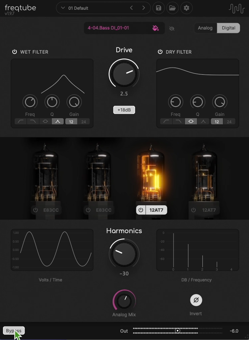Enable the first E83CC tube power icon
Viewport: 249px width, 340px height.
(35, 210)
